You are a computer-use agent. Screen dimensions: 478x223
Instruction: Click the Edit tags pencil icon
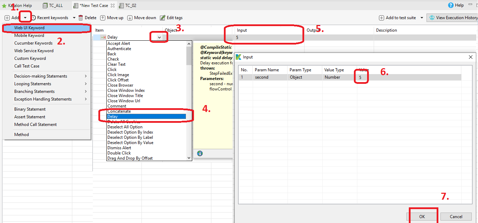coord(163,18)
